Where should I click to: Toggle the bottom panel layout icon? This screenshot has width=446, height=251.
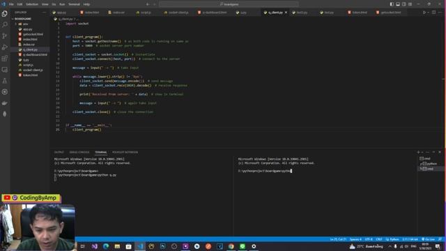pyautogui.click(x=398, y=4)
